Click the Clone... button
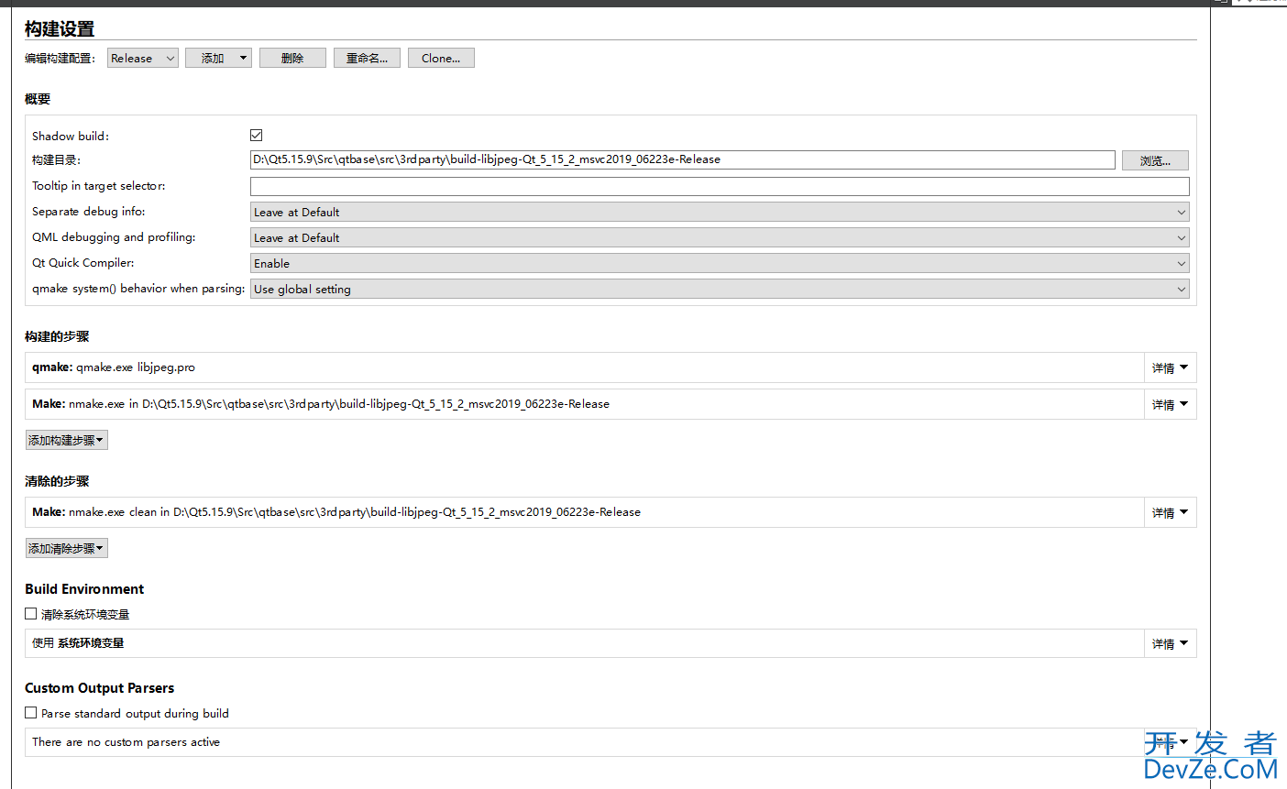The width and height of the screenshot is (1287, 789). 441,58
